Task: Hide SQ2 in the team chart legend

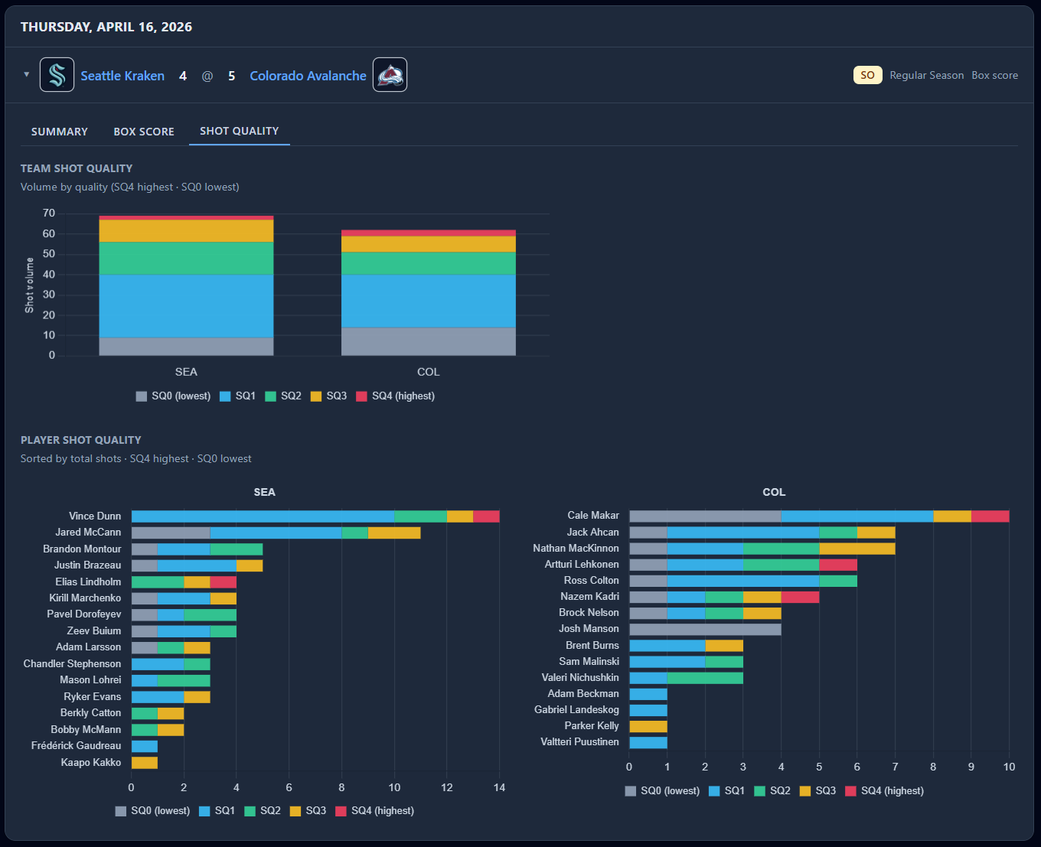Action: tap(283, 396)
